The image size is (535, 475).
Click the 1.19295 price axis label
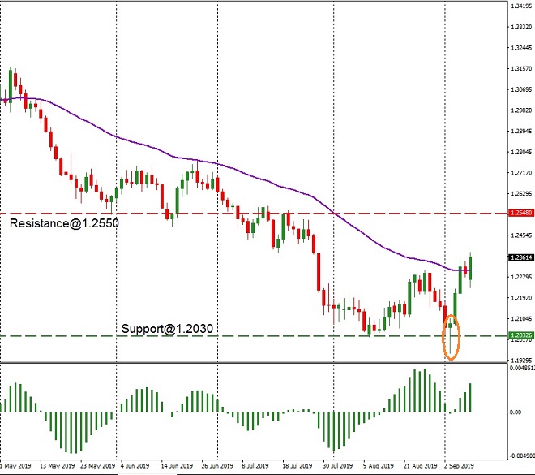tap(521, 361)
